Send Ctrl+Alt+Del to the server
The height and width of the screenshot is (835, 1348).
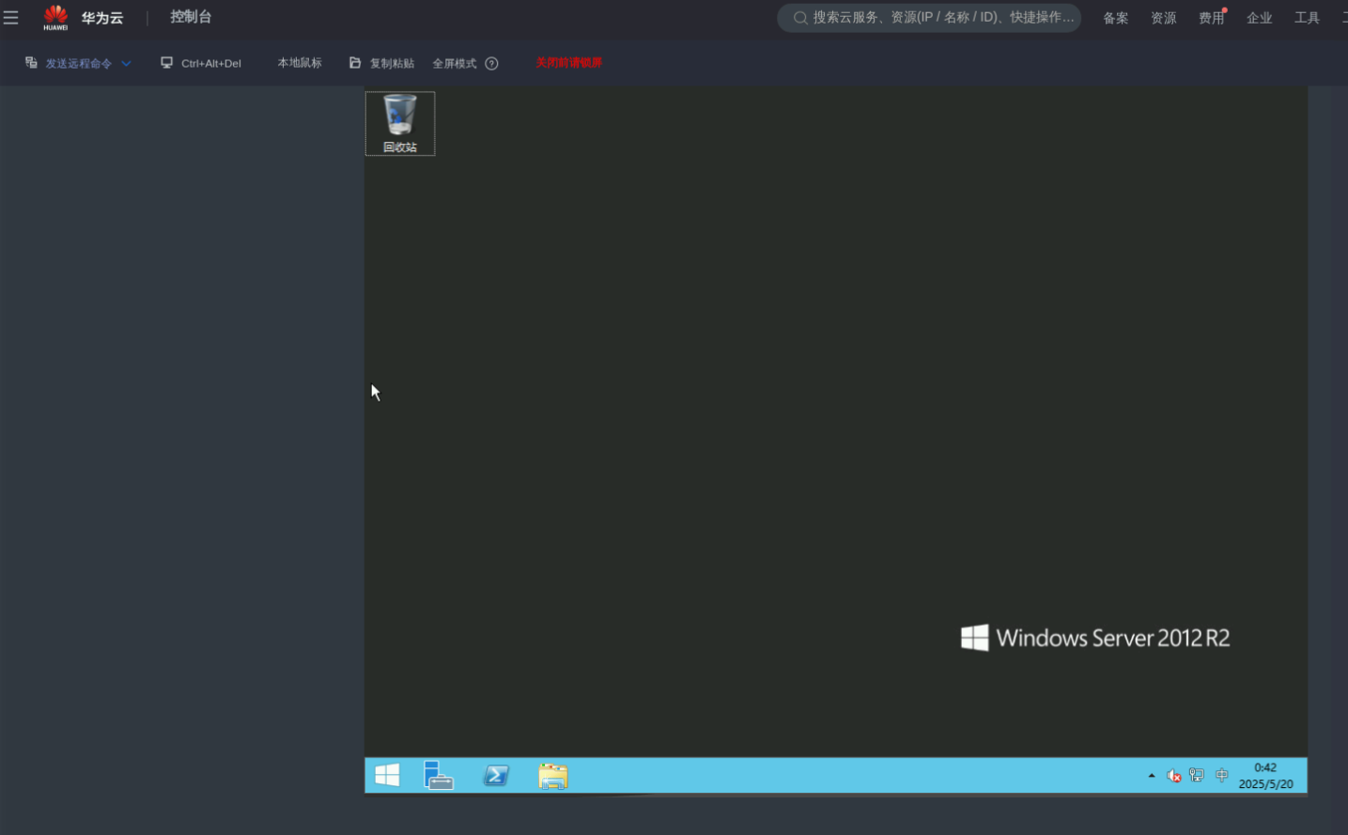tap(202, 64)
